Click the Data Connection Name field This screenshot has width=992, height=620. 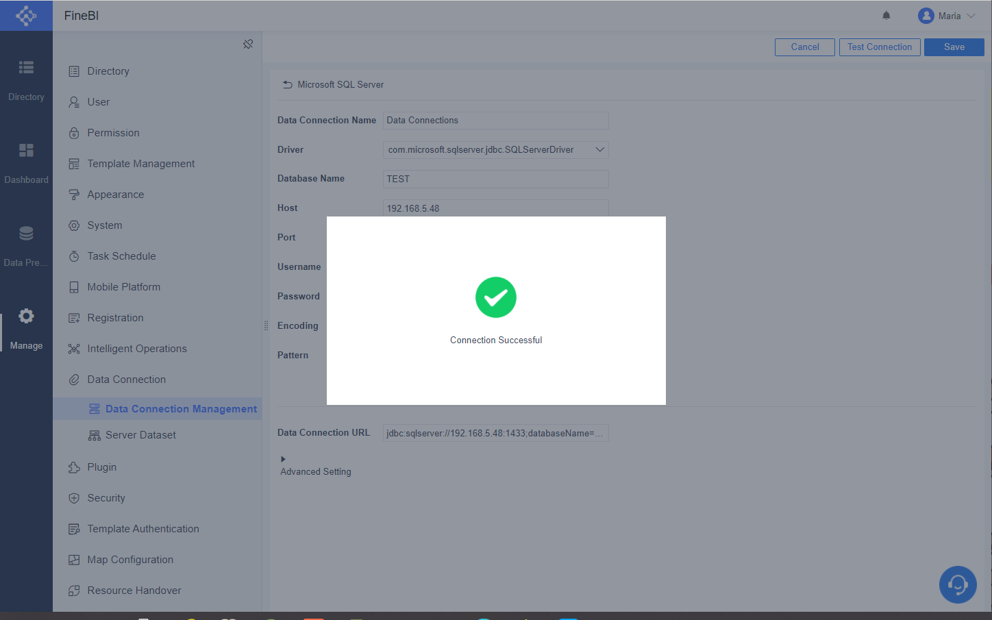coord(495,121)
